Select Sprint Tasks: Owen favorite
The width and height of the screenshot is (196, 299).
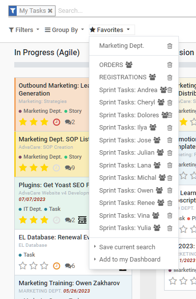click(x=126, y=190)
